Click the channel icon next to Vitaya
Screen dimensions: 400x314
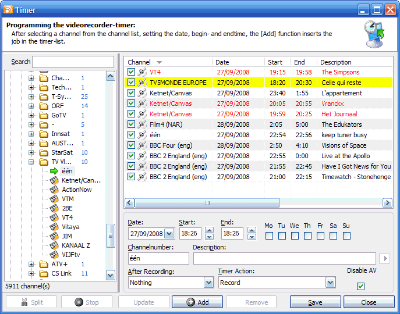pos(54,227)
